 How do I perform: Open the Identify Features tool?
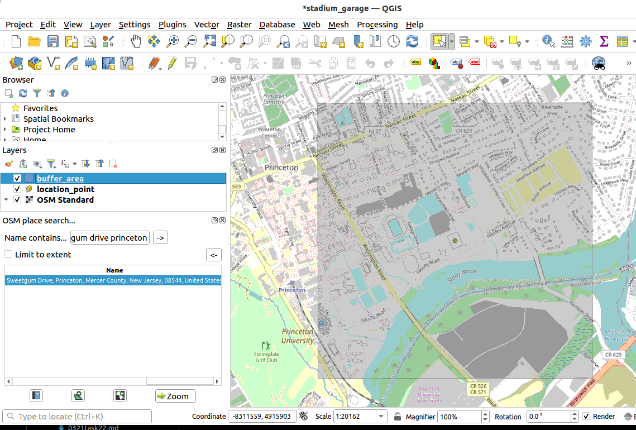coord(548,41)
